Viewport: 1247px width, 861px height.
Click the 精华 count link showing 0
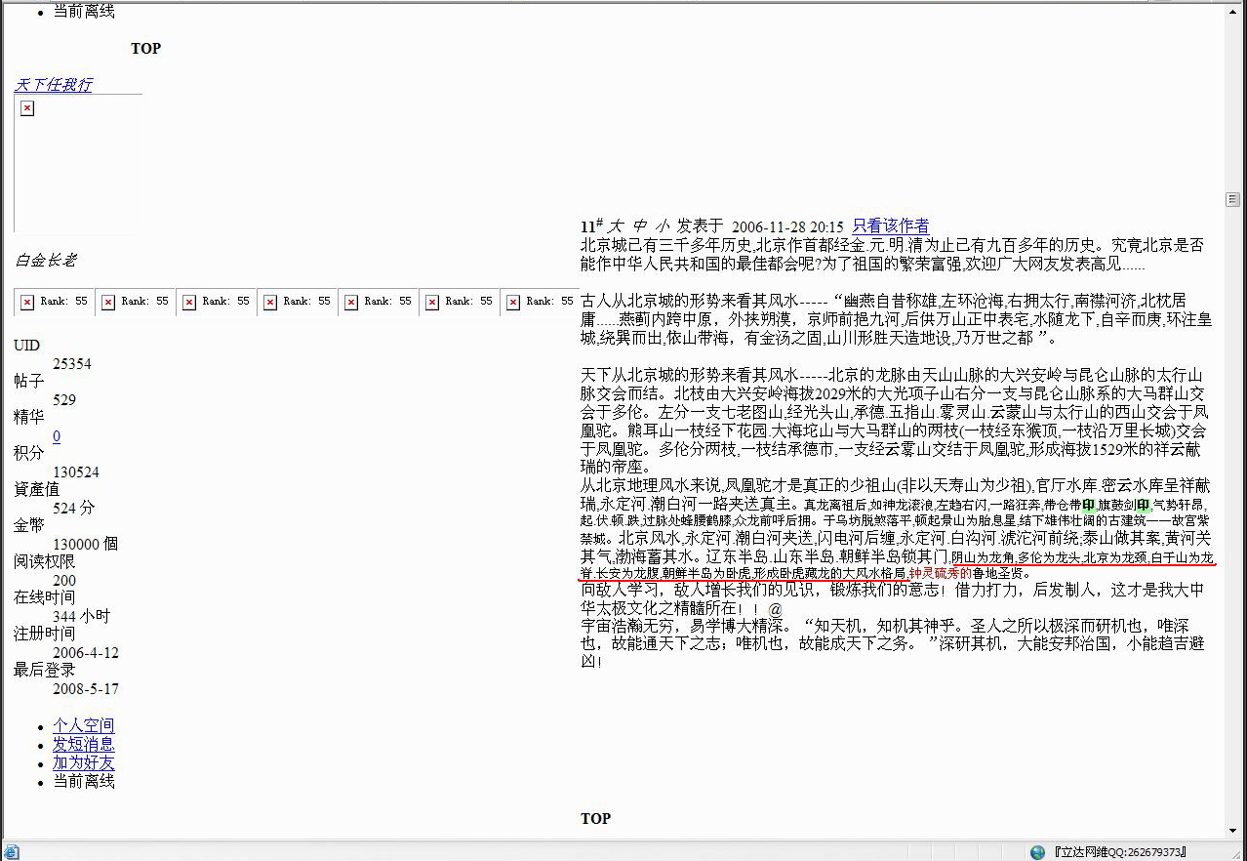point(57,436)
